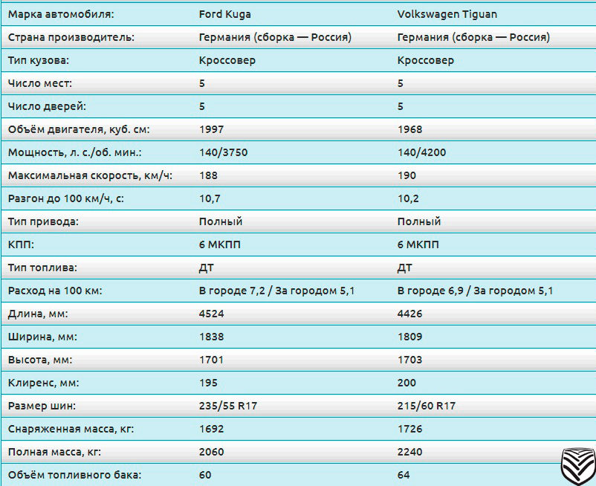The width and height of the screenshot is (596, 486).
Task: Click the 'Число мест:' row label
Action: tap(40, 83)
